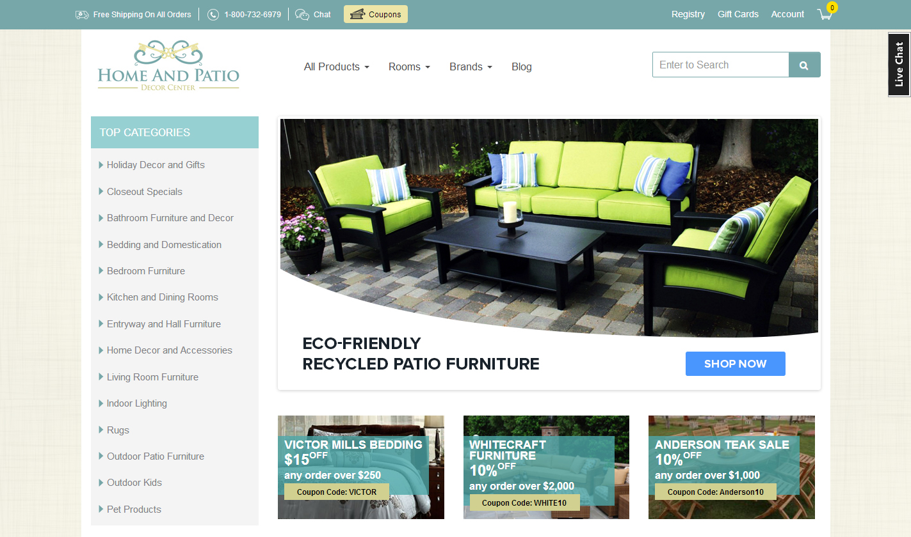
Task: Open the Brands dropdown menu
Action: coord(471,66)
